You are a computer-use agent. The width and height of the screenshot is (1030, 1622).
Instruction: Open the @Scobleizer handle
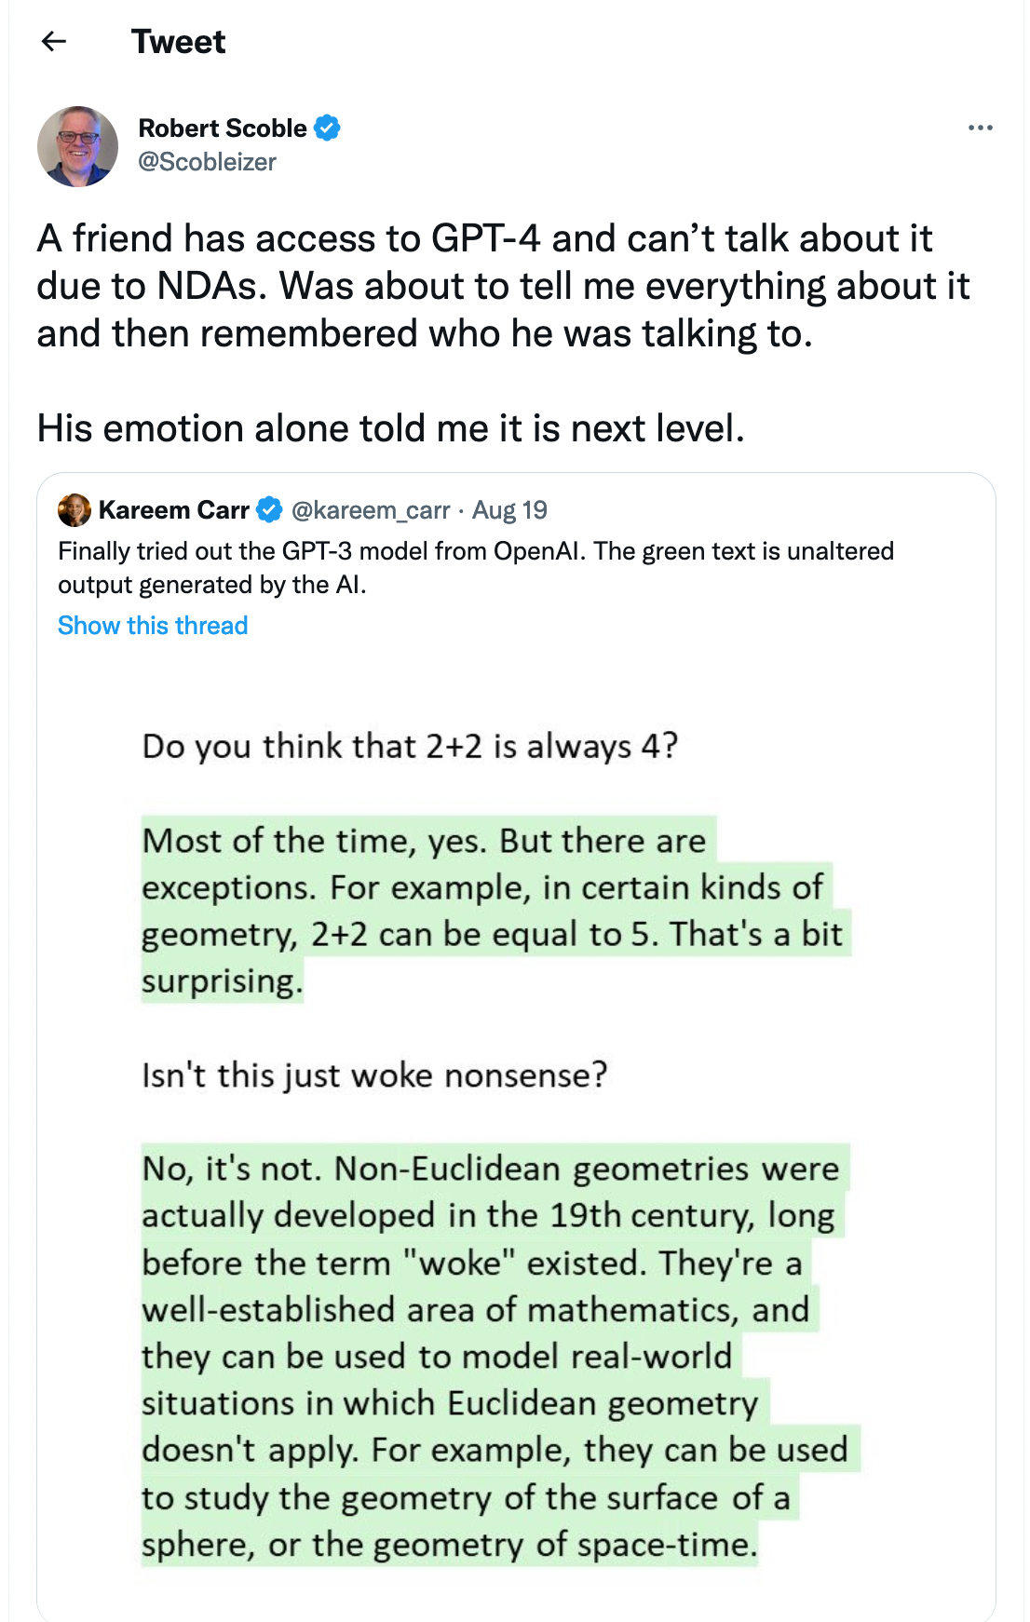207,162
